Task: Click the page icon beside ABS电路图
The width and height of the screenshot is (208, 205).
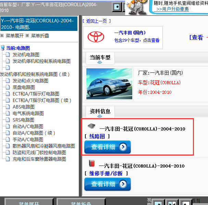Action: click(x=8, y=107)
